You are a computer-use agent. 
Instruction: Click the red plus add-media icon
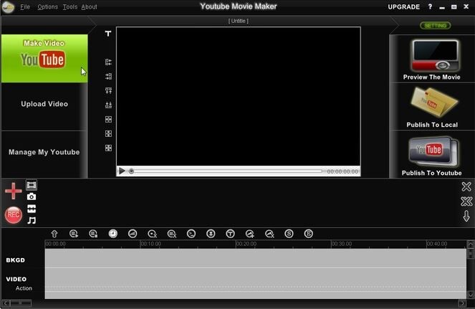pyautogui.click(x=14, y=191)
